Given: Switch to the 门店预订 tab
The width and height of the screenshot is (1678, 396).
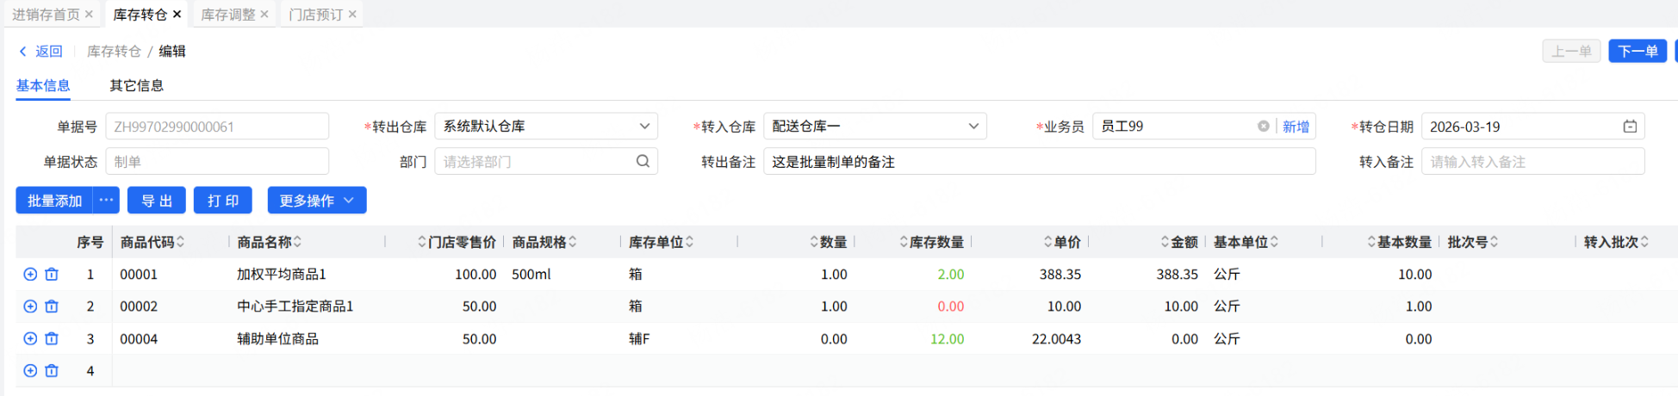Looking at the screenshot, I should [315, 15].
